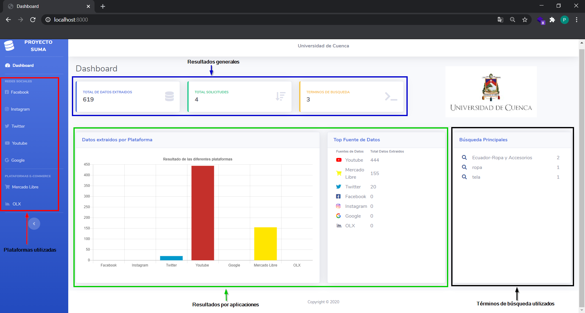Click the Facebook icon in Top Fuente de Datos
The image size is (585, 313).
click(338, 196)
